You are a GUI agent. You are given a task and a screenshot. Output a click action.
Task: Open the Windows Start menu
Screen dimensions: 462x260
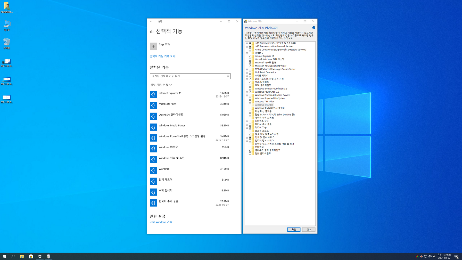(x=4, y=256)
